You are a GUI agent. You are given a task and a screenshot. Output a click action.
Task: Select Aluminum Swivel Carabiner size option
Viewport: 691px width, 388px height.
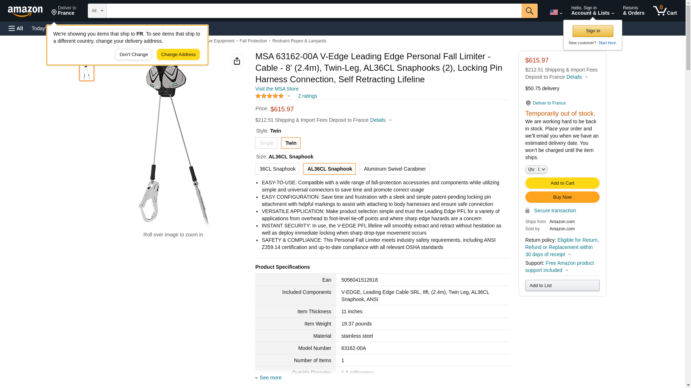[x=394, y=169]
